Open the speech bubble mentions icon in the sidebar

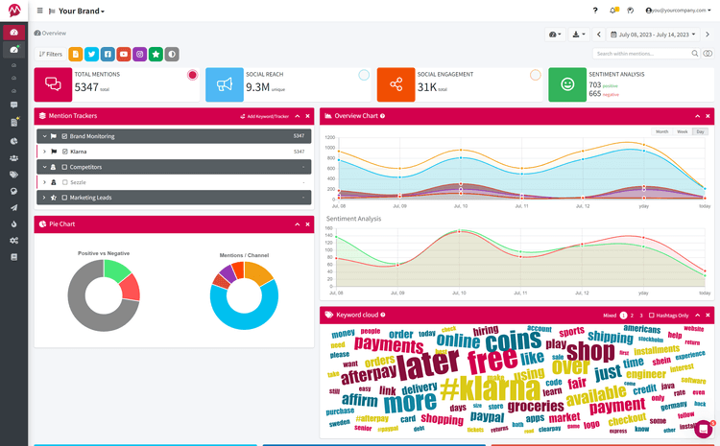pyautogui.click(x=13, y=106)
